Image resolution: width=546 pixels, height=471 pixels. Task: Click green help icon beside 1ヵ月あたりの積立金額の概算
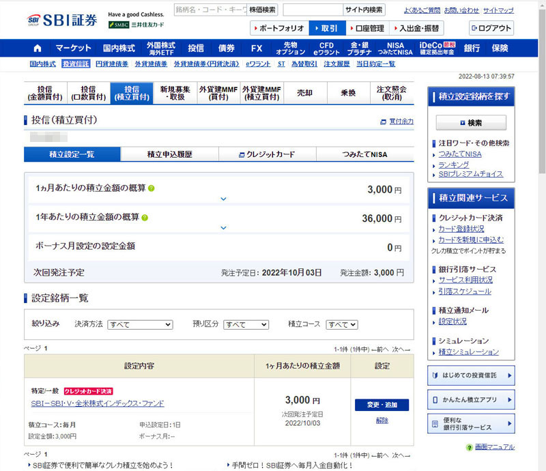[152, 188]
